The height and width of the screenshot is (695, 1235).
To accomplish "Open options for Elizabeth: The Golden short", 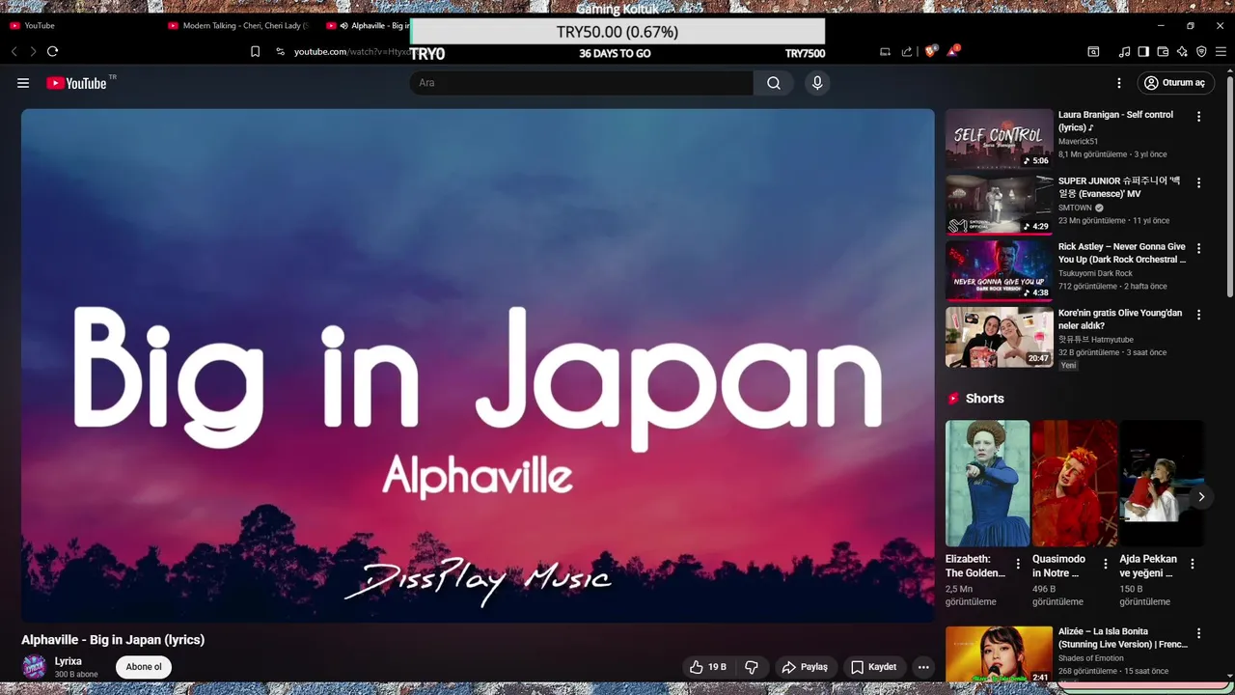I will coord(1018,564).
